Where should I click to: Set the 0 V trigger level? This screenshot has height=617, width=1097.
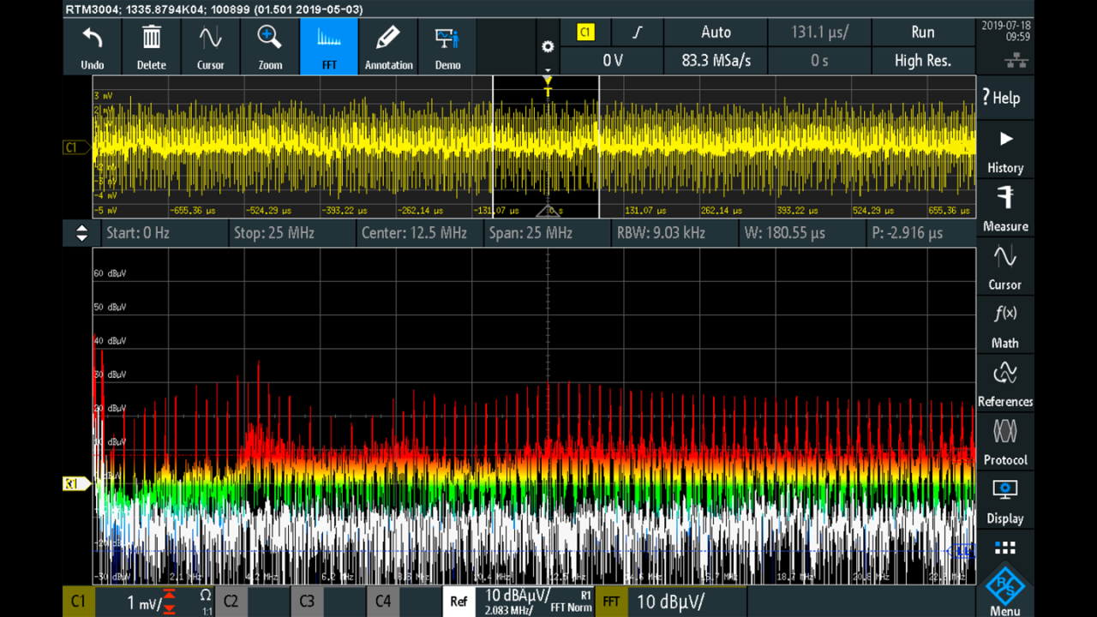click(612, 61)
